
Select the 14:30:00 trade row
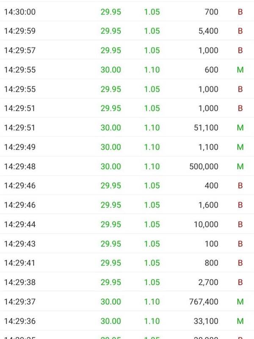point(127,12)
